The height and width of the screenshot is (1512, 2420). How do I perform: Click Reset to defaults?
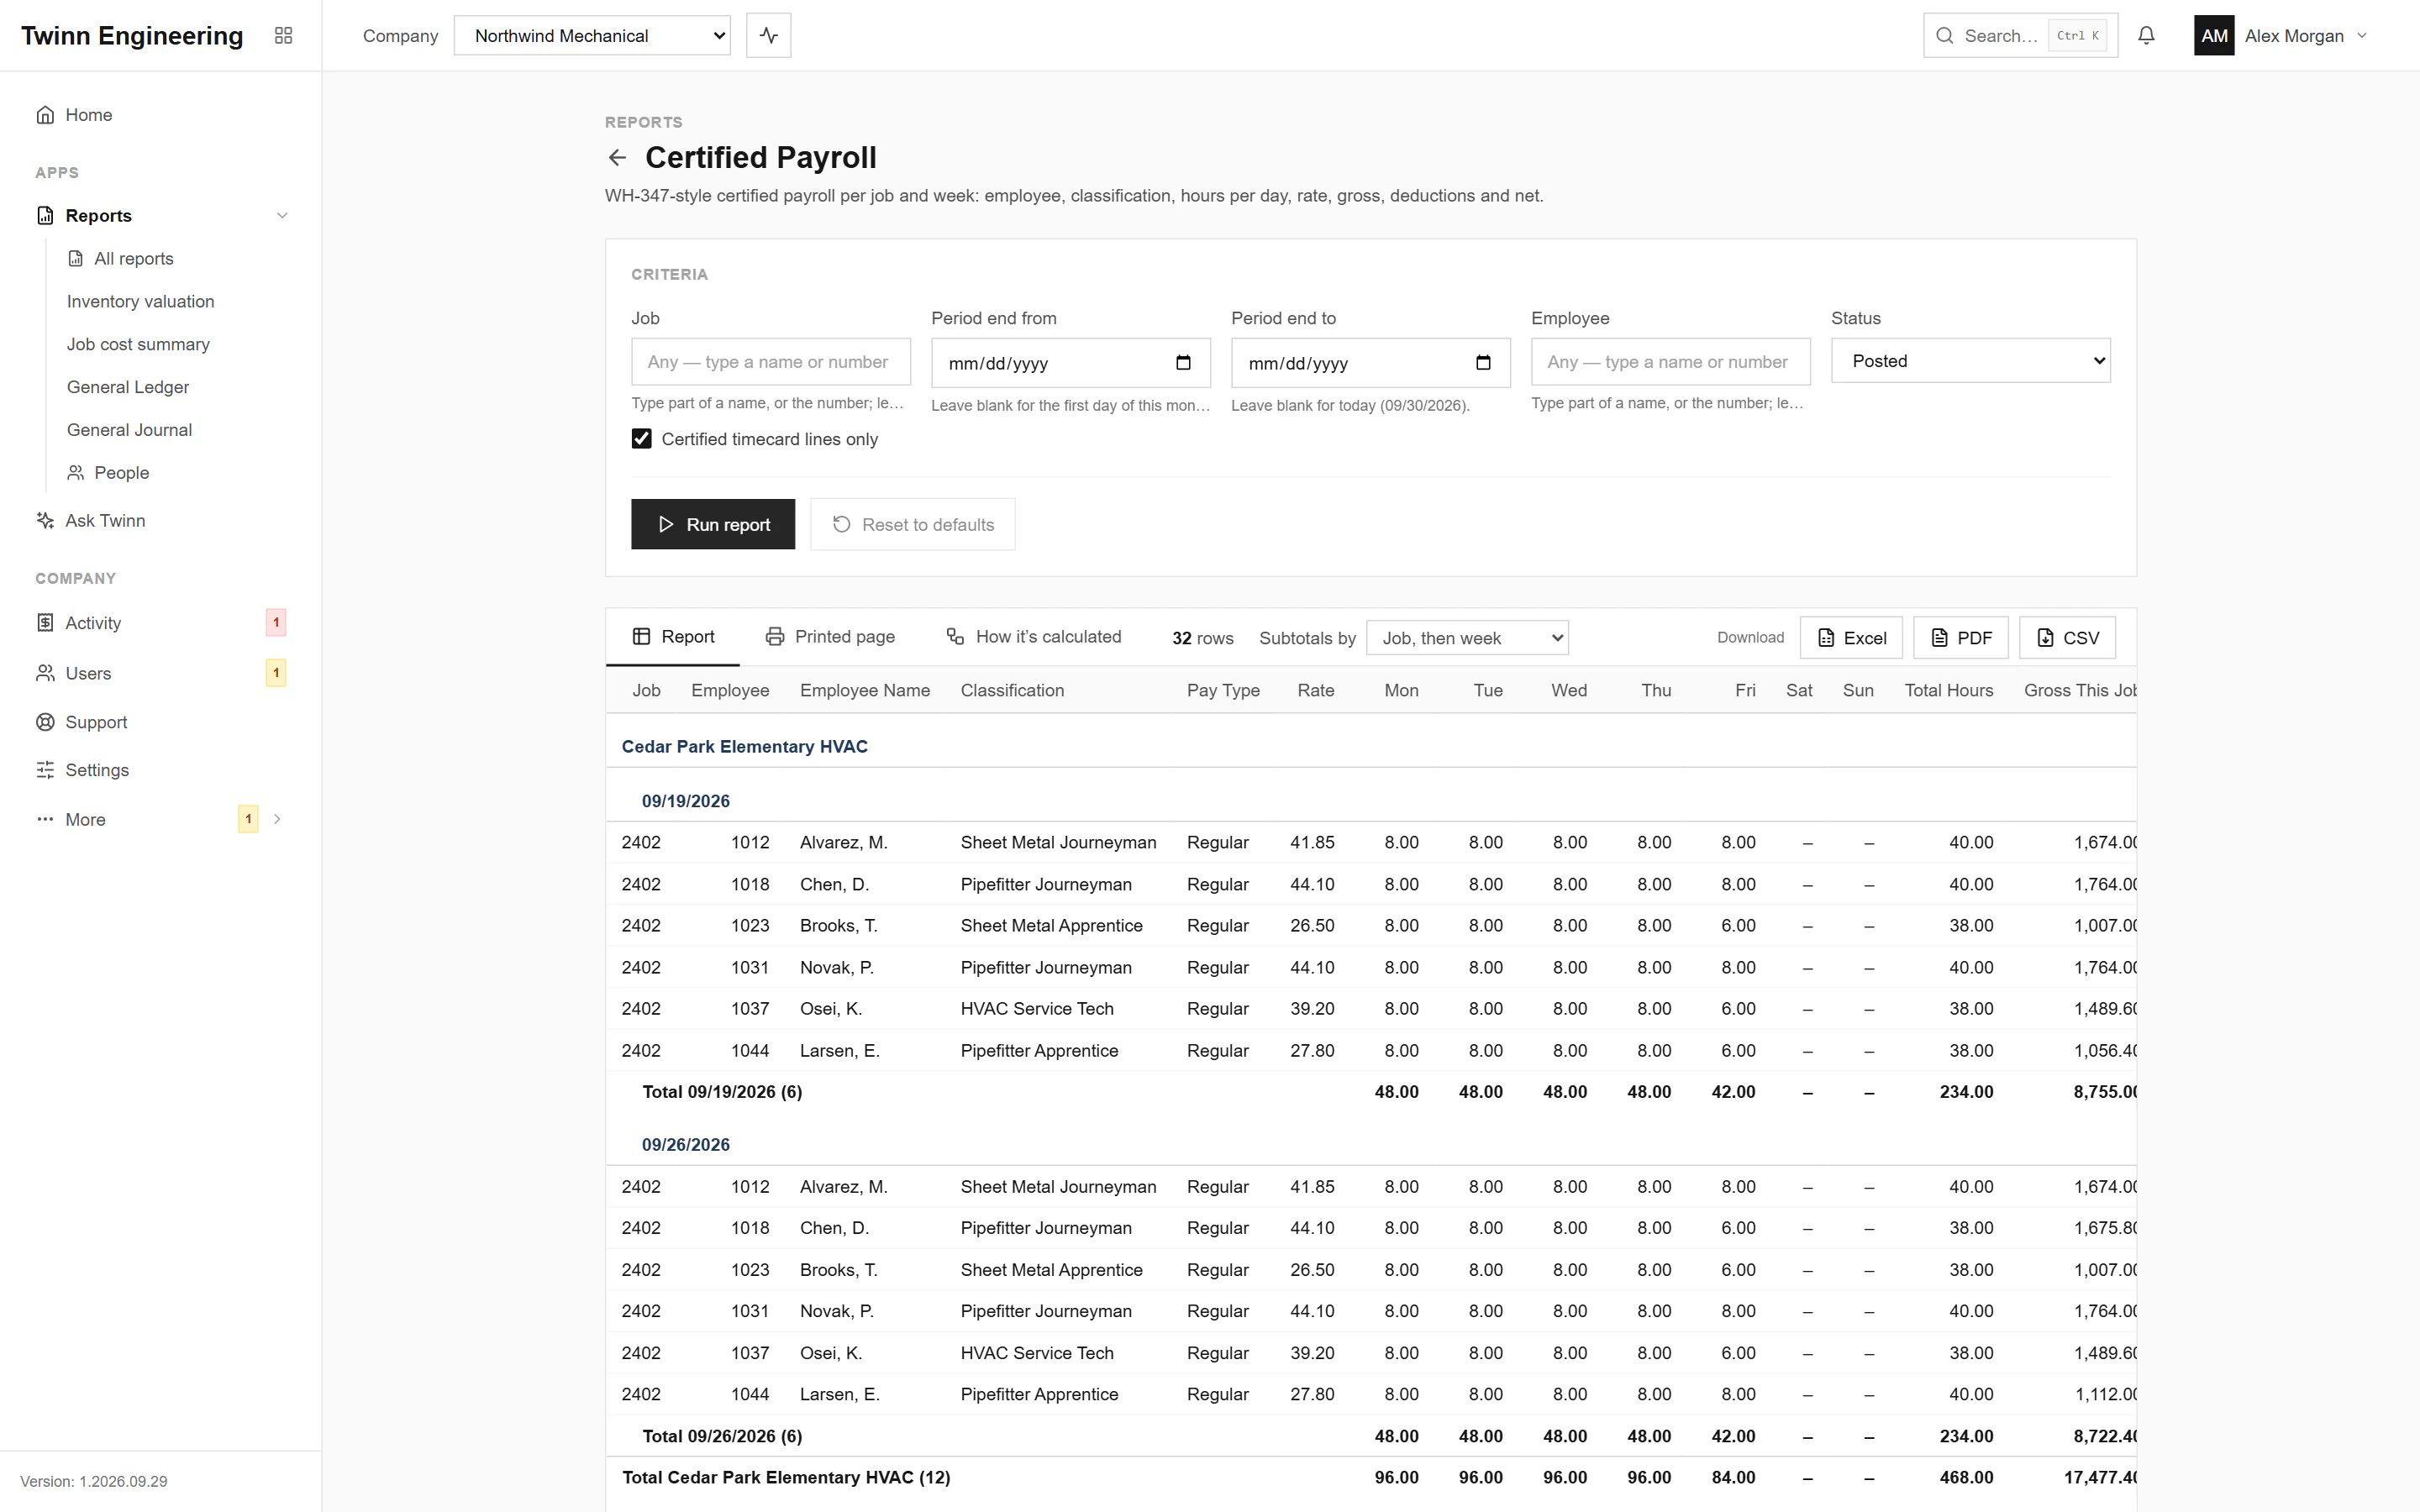[x=913, y=524]
